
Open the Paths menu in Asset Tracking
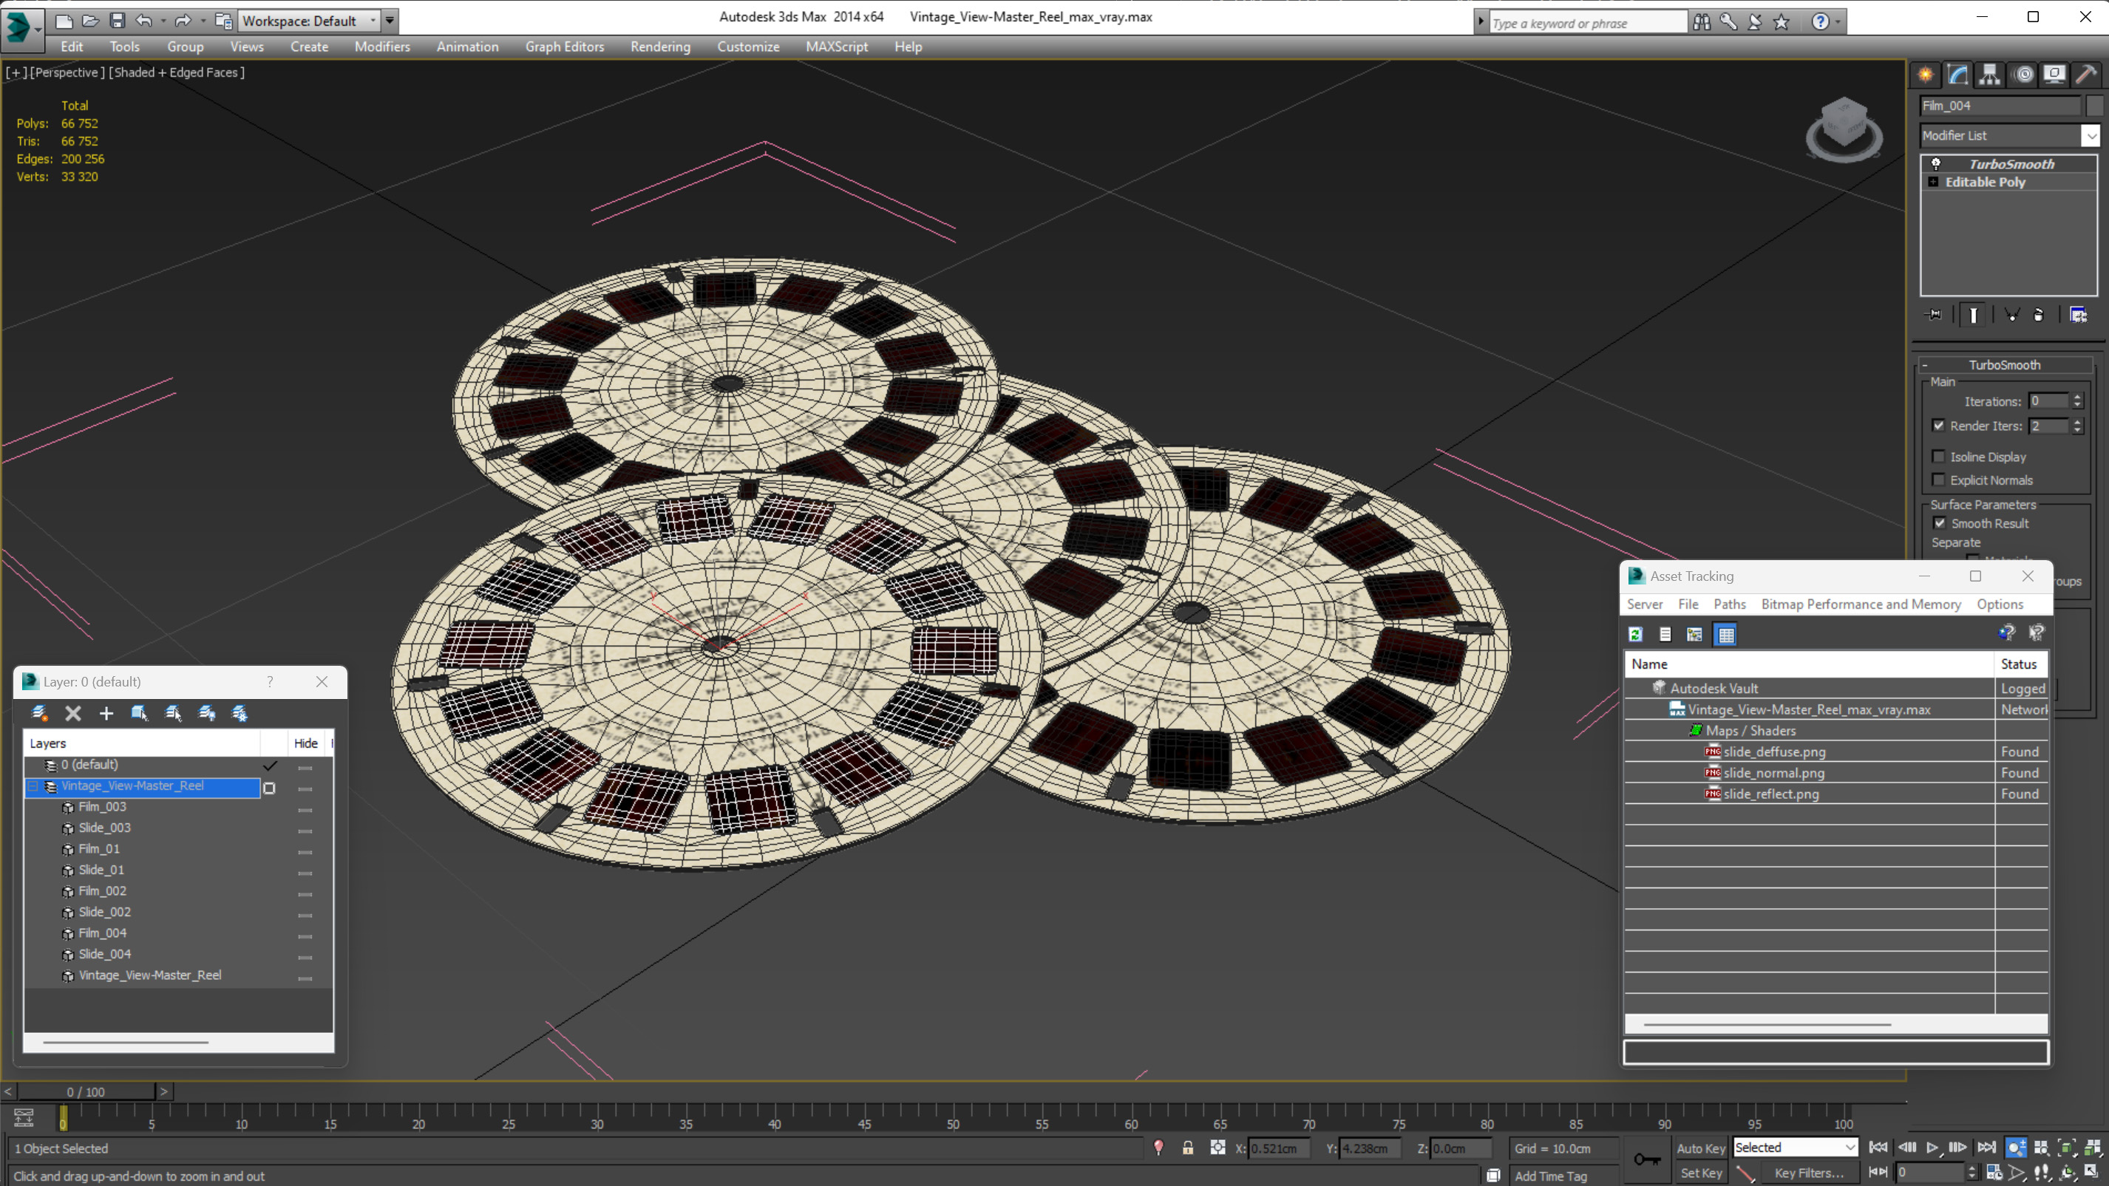[x=1729, y=604]
